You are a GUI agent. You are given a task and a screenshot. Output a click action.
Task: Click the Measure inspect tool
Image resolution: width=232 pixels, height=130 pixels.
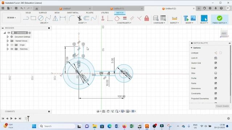pos(174,18)
